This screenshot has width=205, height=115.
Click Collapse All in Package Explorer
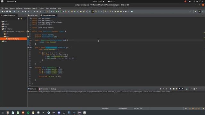tap(19, 19)
